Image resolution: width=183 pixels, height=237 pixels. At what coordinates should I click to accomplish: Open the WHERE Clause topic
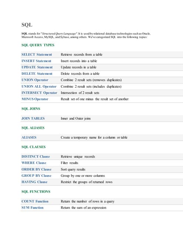[34, 163]
